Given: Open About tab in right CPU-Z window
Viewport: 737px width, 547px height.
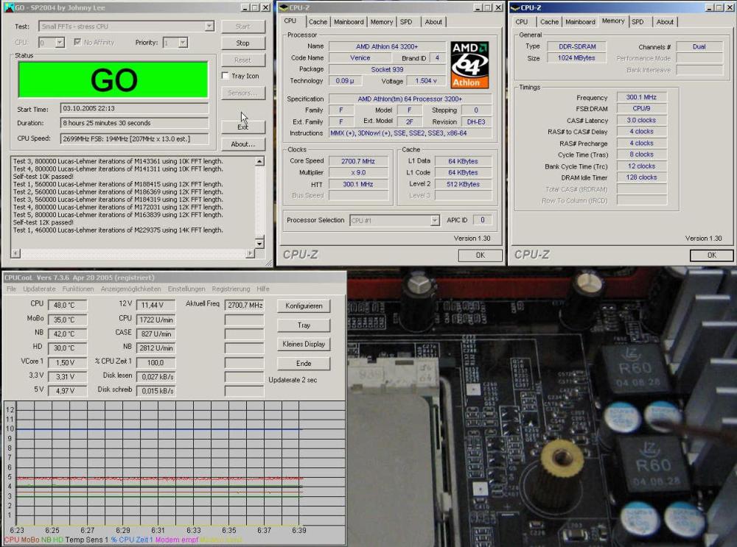Looking at the screenshot, I should (665, 22).
